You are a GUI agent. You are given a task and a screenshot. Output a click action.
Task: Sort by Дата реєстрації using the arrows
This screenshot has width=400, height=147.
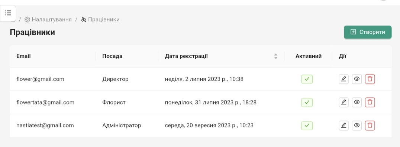[276, 56]
